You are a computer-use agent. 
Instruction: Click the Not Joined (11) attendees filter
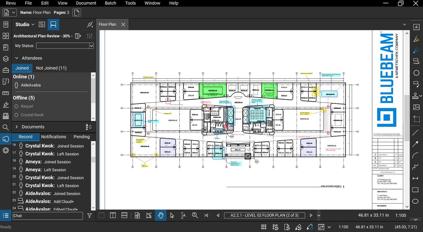tap(51, 68)
